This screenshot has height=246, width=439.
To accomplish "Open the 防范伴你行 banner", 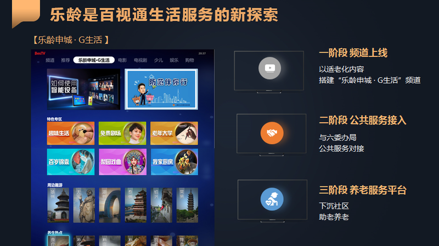I will (161, 89).
